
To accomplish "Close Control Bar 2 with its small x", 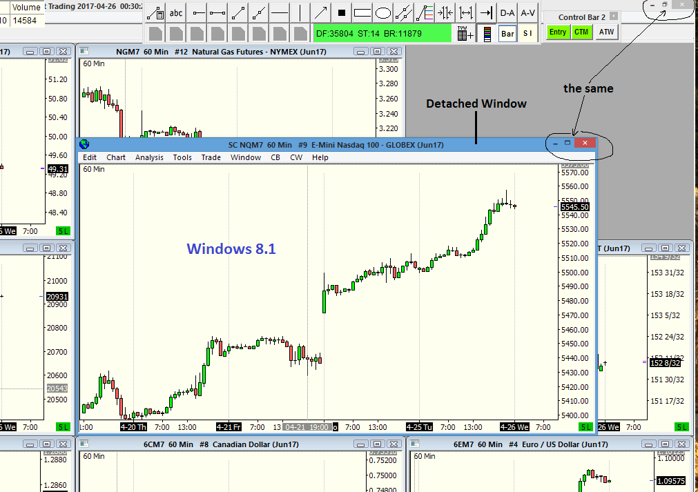I will [x=613, y=16].
